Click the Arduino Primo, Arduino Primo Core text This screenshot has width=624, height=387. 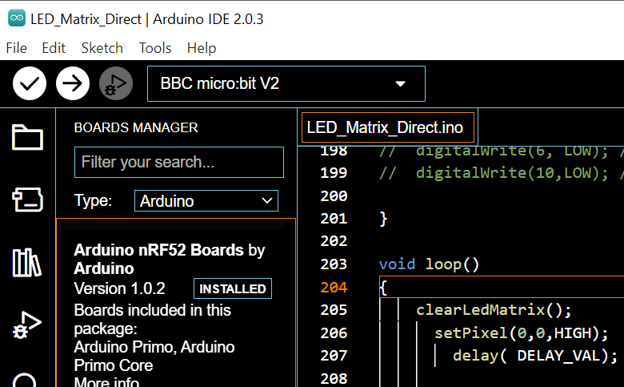154,356
